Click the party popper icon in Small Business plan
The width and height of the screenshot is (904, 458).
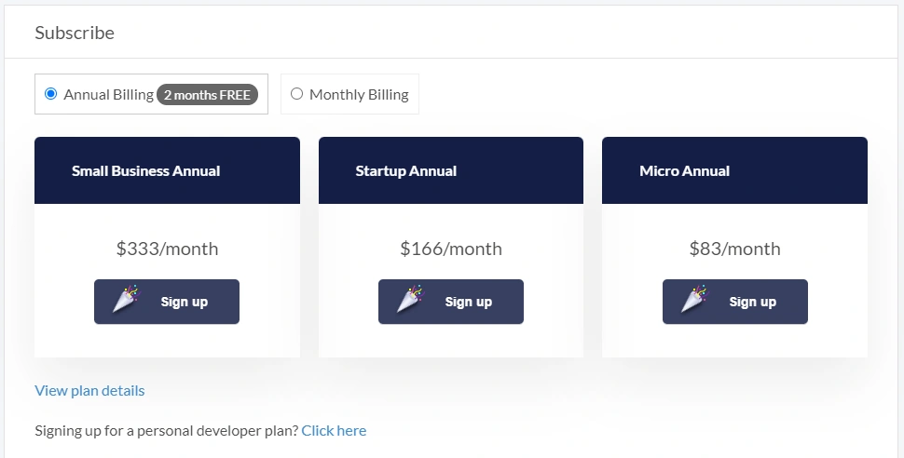127,299
